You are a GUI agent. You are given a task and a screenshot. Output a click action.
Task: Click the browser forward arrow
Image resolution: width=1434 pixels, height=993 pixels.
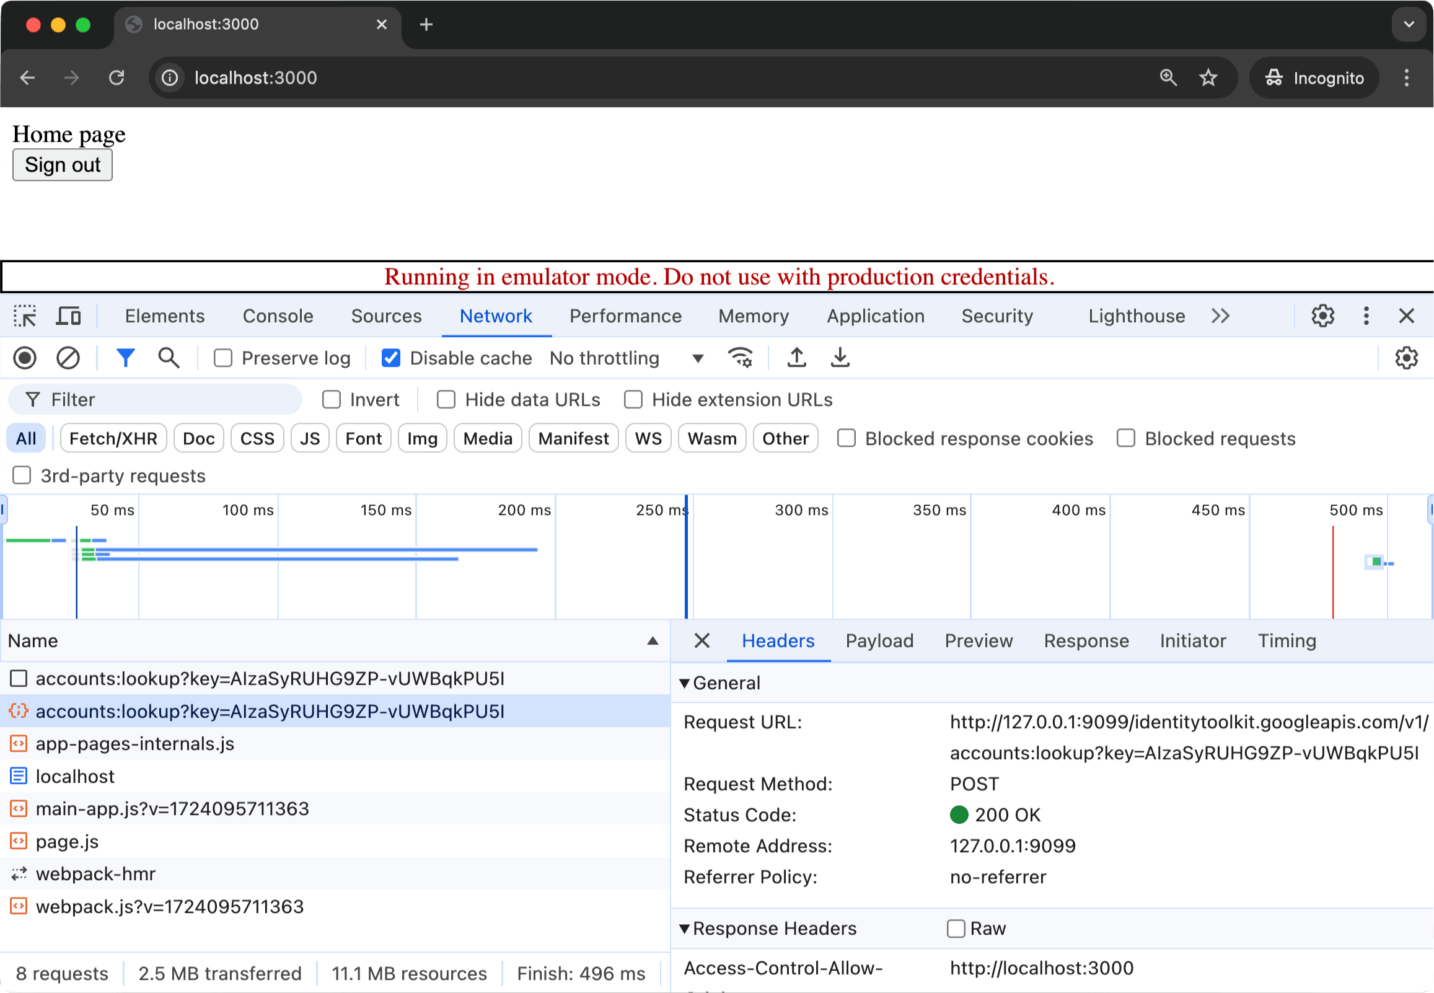pos(71,77)
